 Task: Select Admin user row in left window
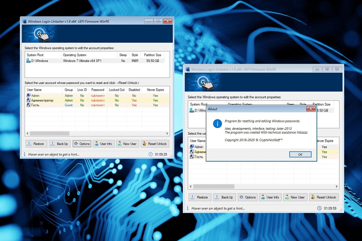tap(97, 95)
